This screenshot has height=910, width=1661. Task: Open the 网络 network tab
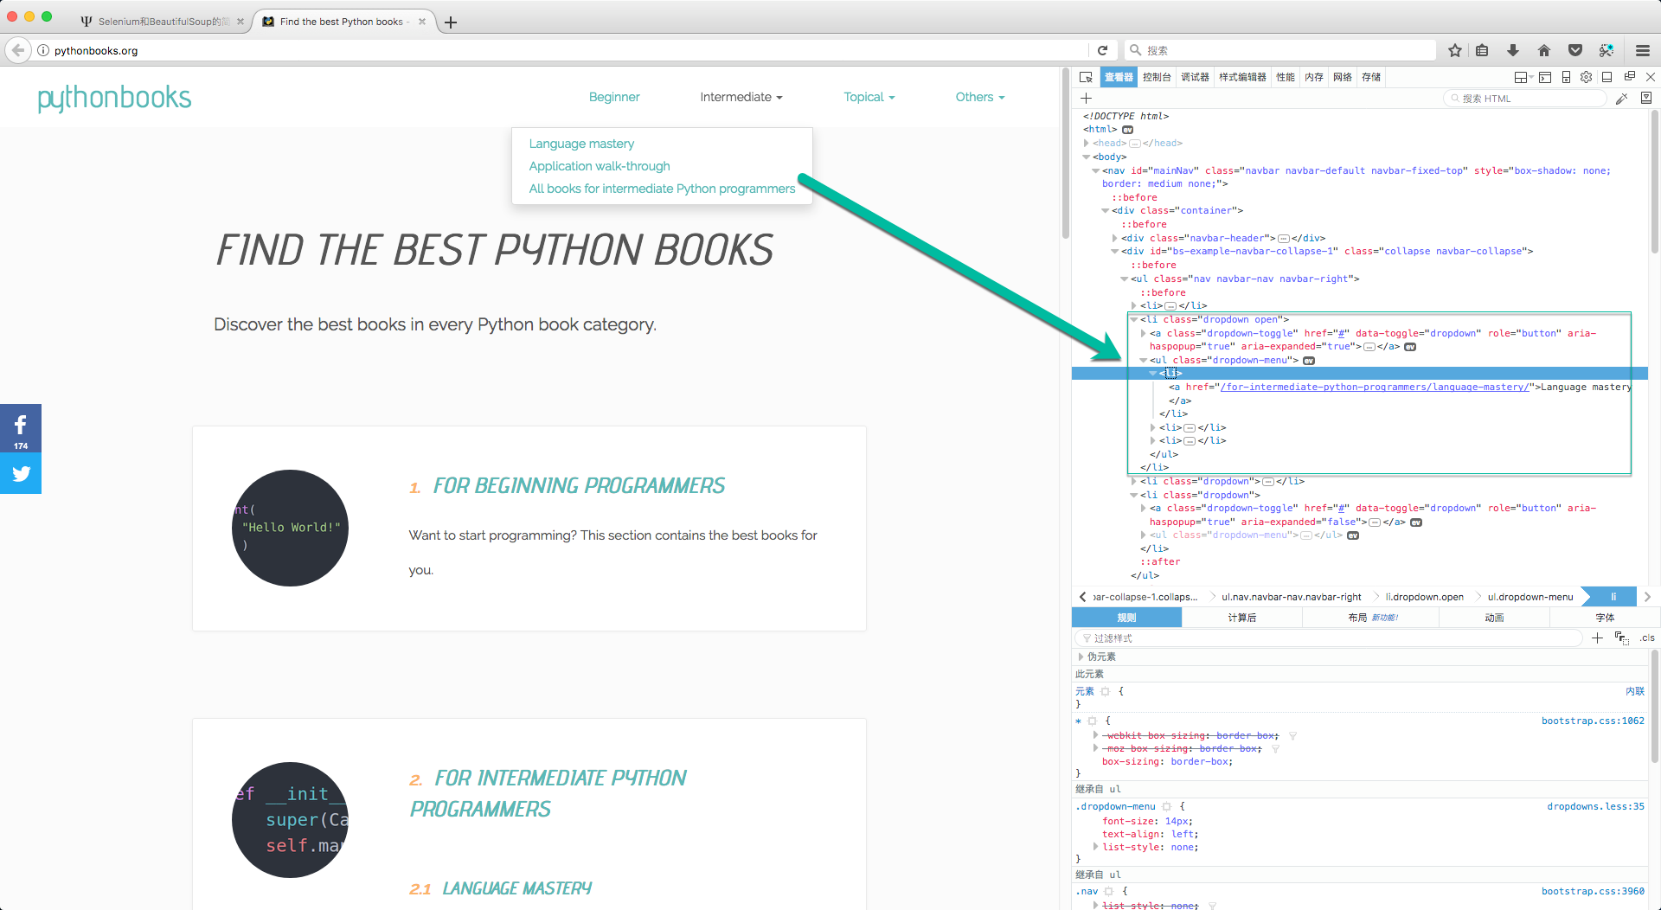(x=1342, y=77)
